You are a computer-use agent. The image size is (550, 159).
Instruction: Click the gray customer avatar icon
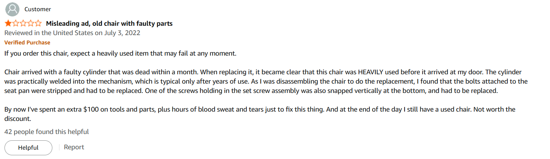[x=12, y=9]
